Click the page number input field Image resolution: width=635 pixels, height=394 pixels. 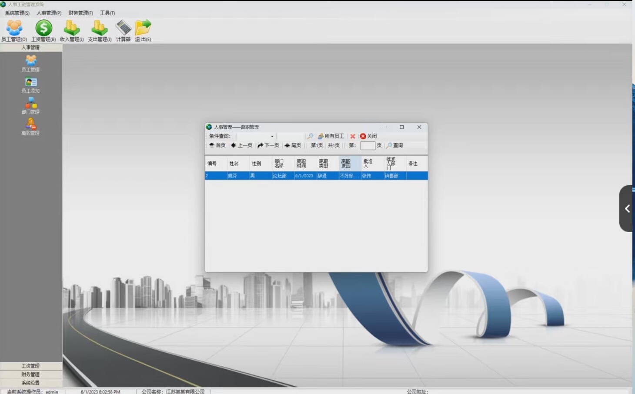click(x=368, y=145)
